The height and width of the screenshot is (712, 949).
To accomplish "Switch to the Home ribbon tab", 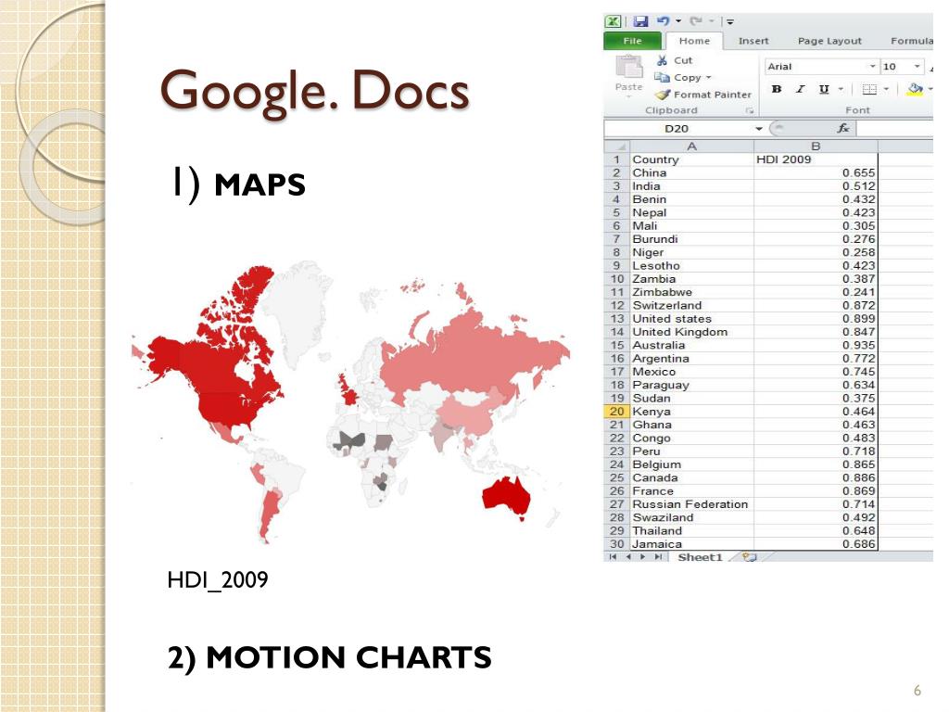I will (694, 41).
